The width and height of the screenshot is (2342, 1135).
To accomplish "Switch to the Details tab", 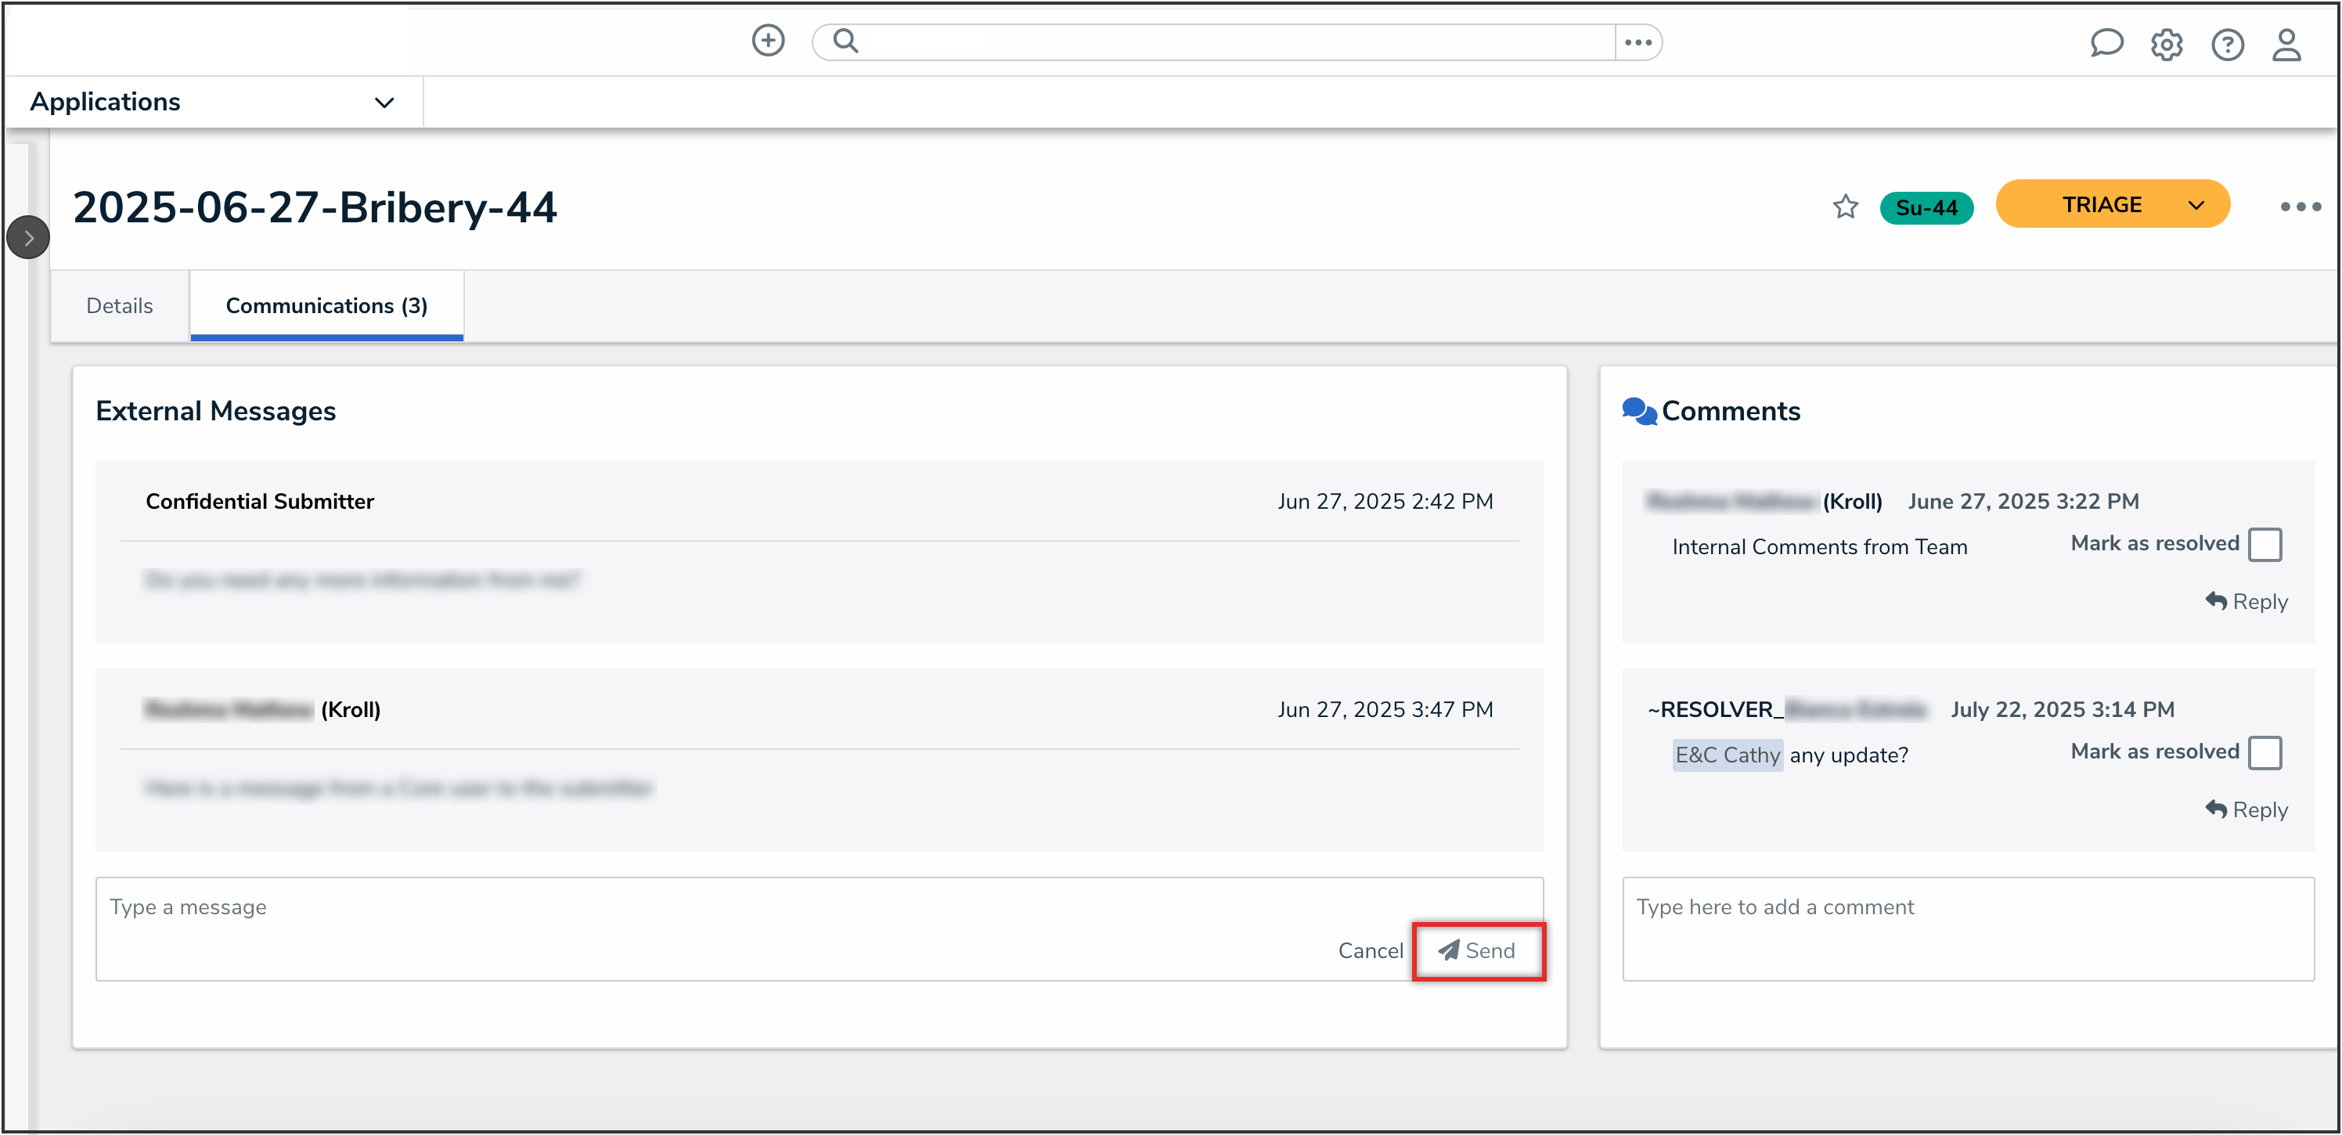I will click(x=119, y=305).
